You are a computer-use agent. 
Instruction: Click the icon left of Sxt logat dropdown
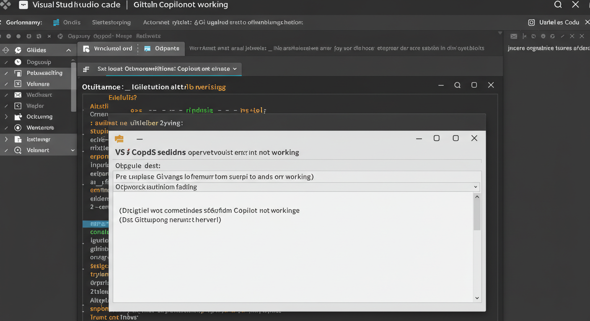[x=86, y=69]
